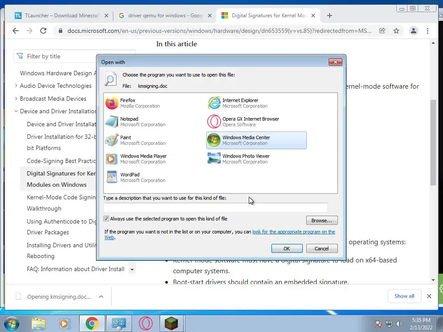Select Windows Media Center entry
This screenshot has width=443, height=332.
pos(256,140)
